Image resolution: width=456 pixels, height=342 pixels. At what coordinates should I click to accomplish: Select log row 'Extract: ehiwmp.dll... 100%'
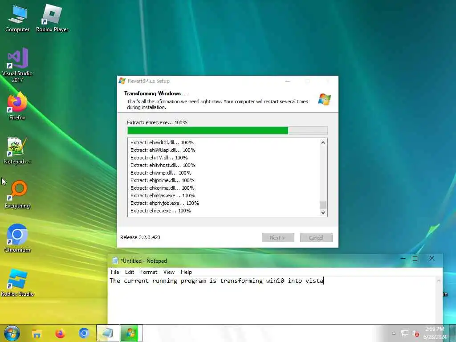pyautogui.click(x=161, y=173)
